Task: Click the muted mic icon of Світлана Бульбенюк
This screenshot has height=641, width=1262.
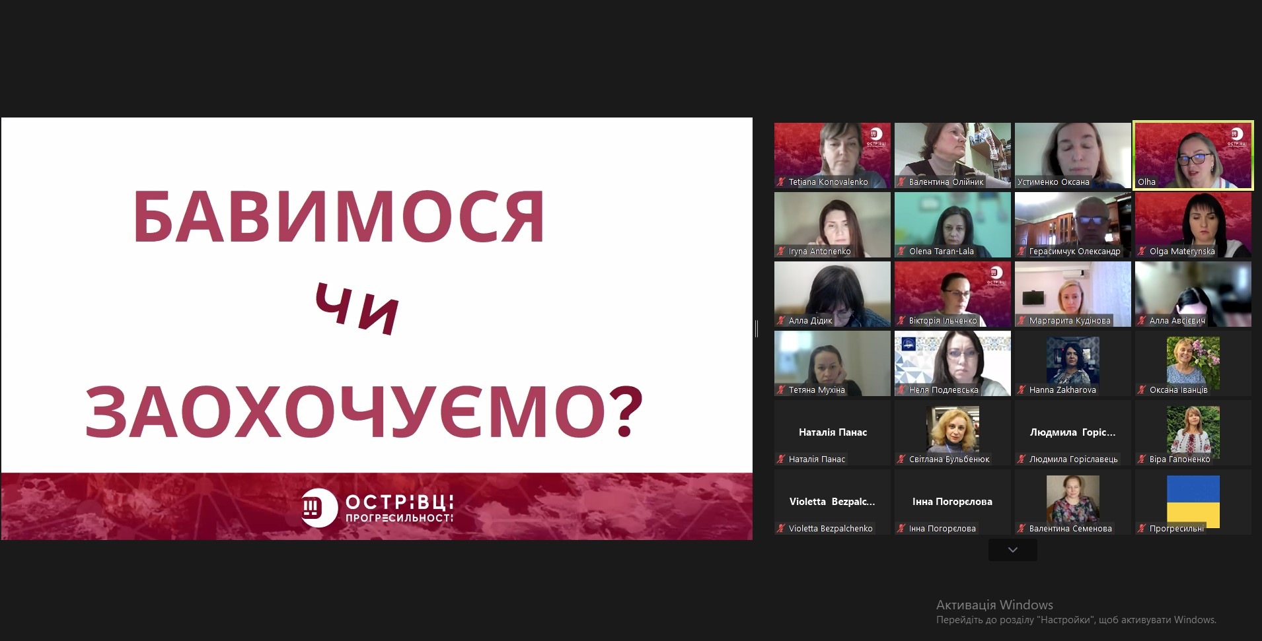Action: coord(901,459)
